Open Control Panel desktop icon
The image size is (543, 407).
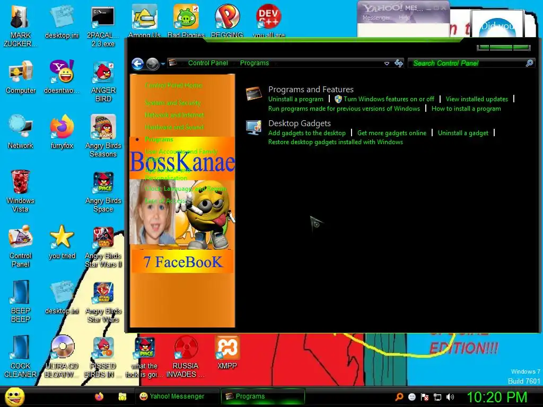pyautogui.click(x=20, y=246)
